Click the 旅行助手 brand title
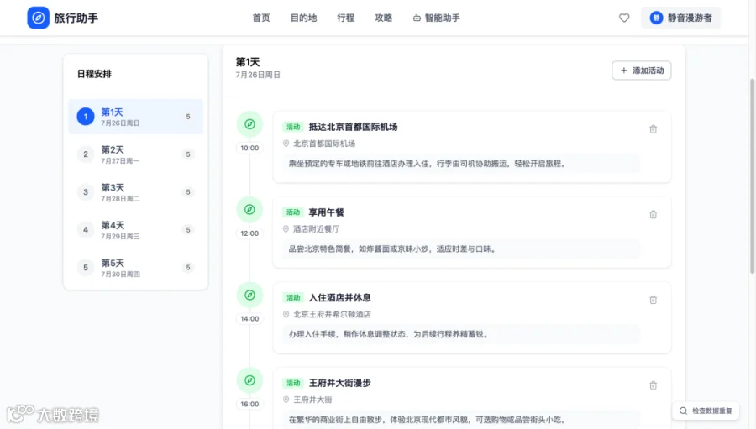The width and height of the screenshot is (756, 429). click(76, 18)
